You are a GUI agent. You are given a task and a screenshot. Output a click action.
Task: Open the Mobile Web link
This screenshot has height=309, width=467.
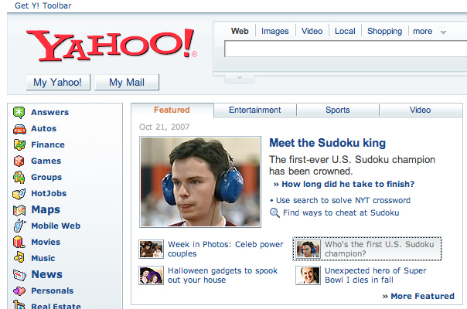pyautogui.click(x=56, y=226)
